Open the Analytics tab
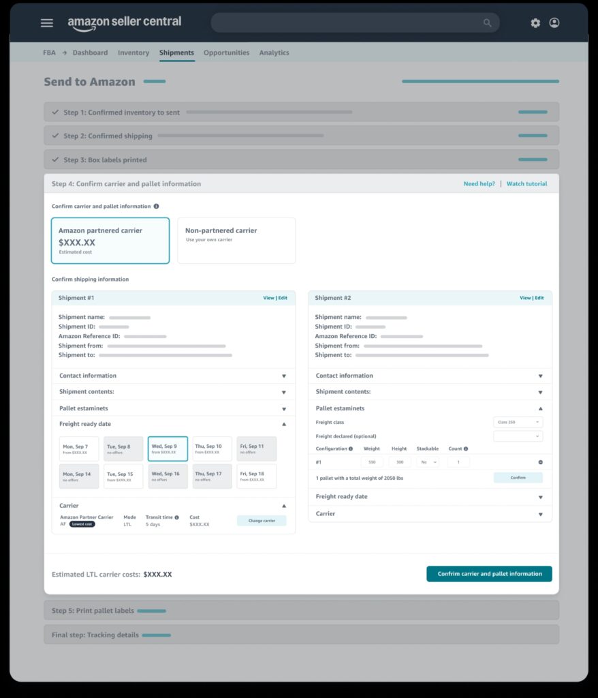 click(274, 52)
